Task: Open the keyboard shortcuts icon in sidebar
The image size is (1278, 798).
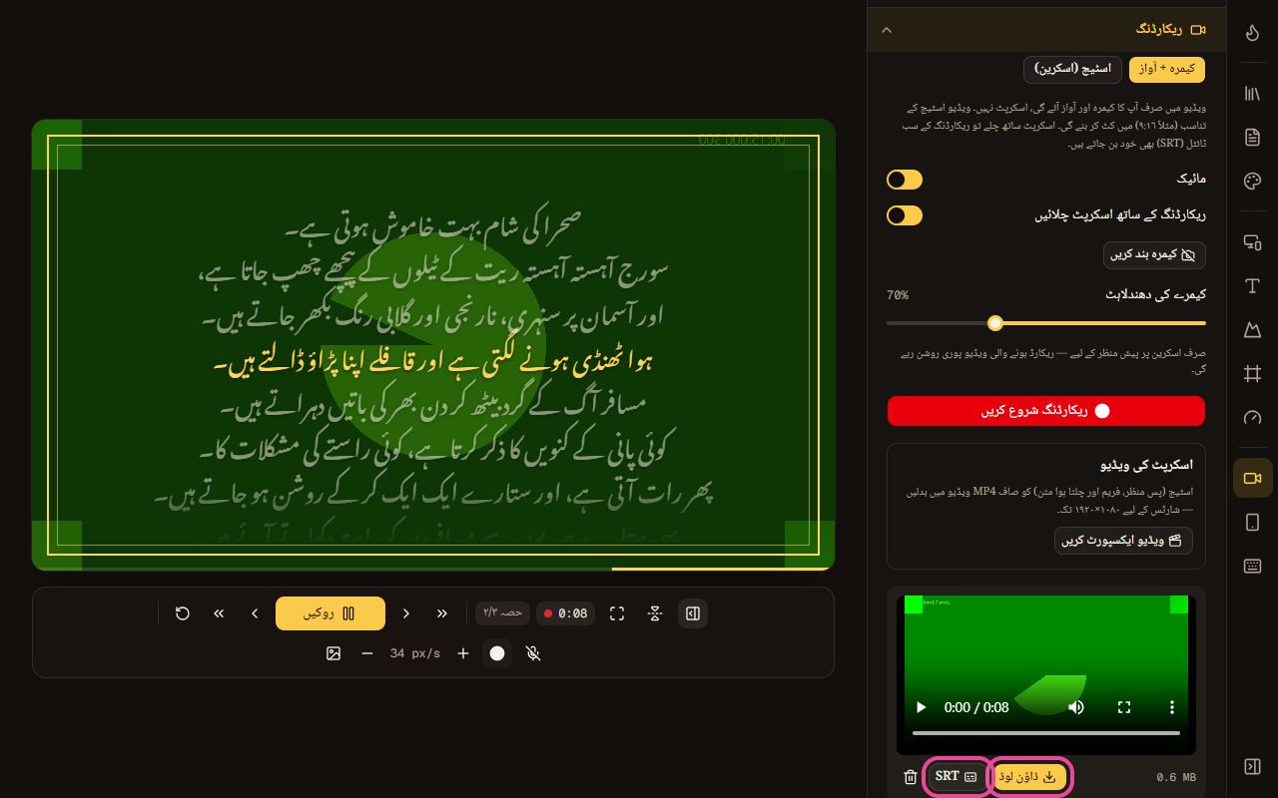Action: [1252, 566]
